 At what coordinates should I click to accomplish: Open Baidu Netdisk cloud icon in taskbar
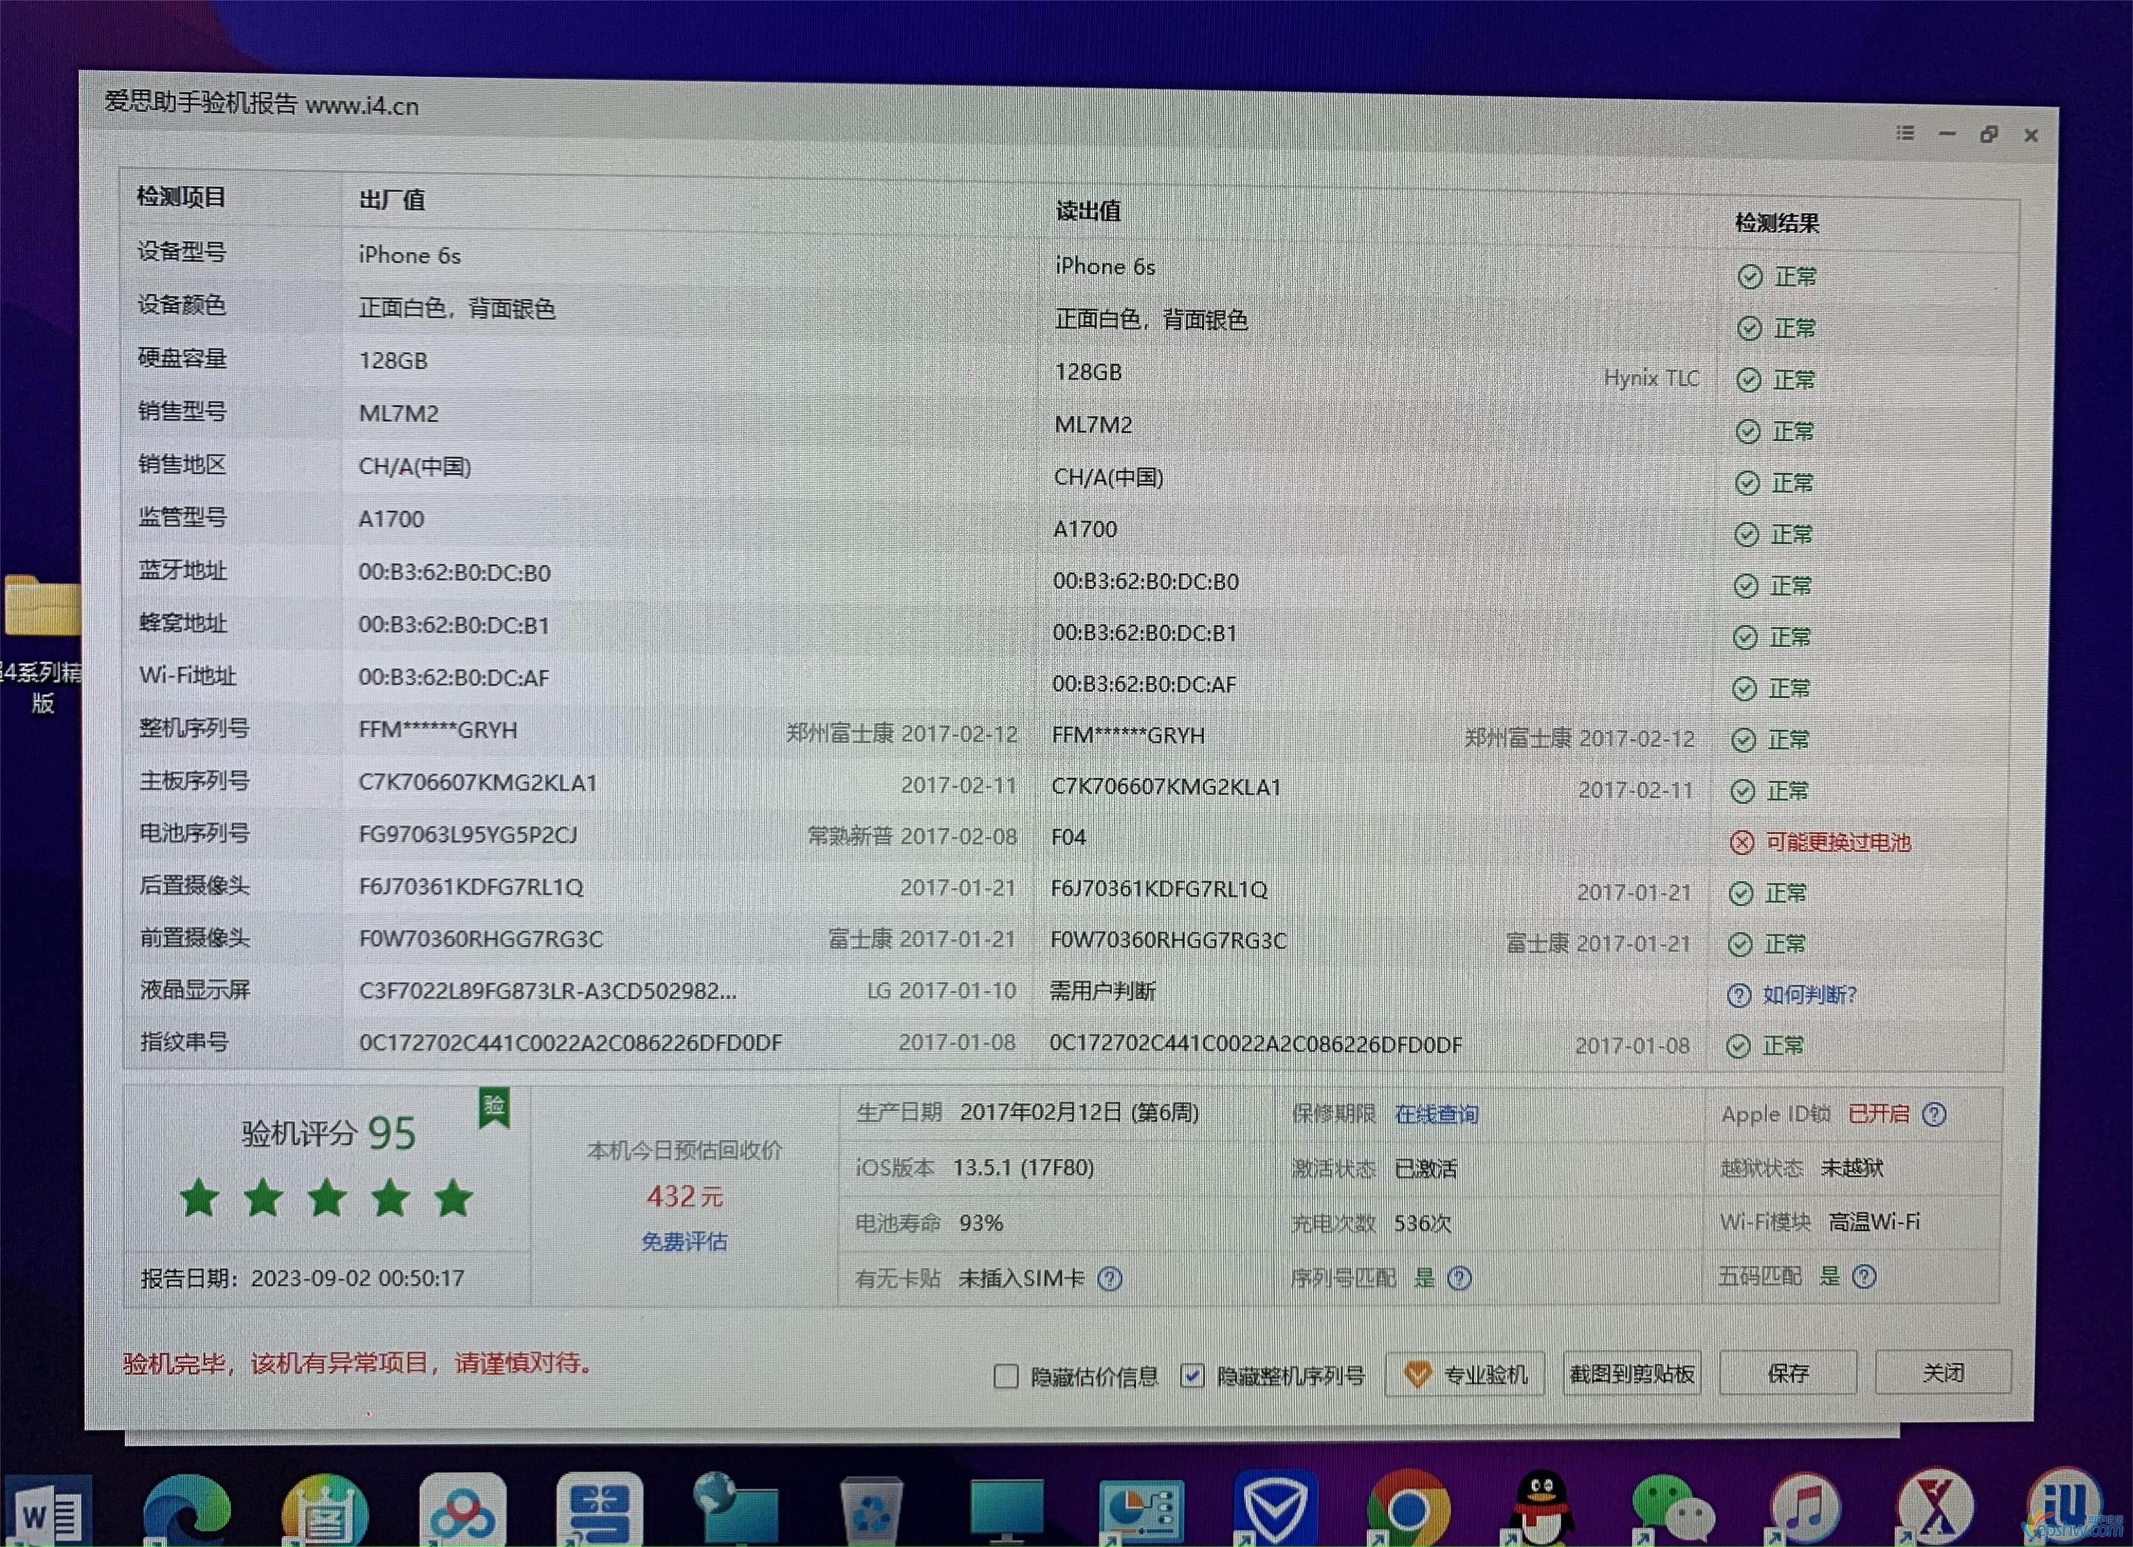point(462,1511)
